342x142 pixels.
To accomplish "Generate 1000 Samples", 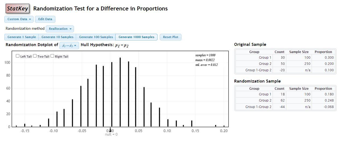I will [x=136, y=37].
